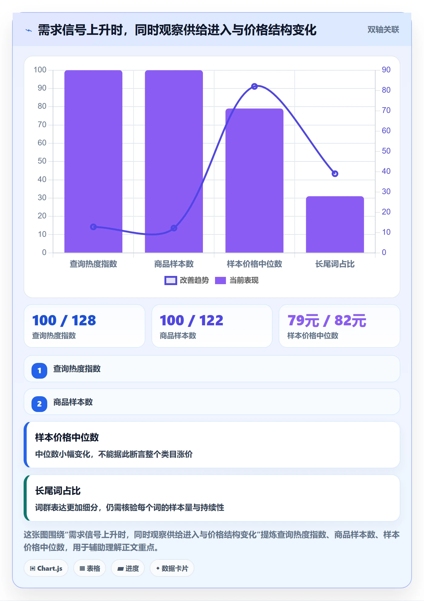Click x-axis label 长尾词占比
The height and width of the screenshot is (601, 424).
(335, 264)
